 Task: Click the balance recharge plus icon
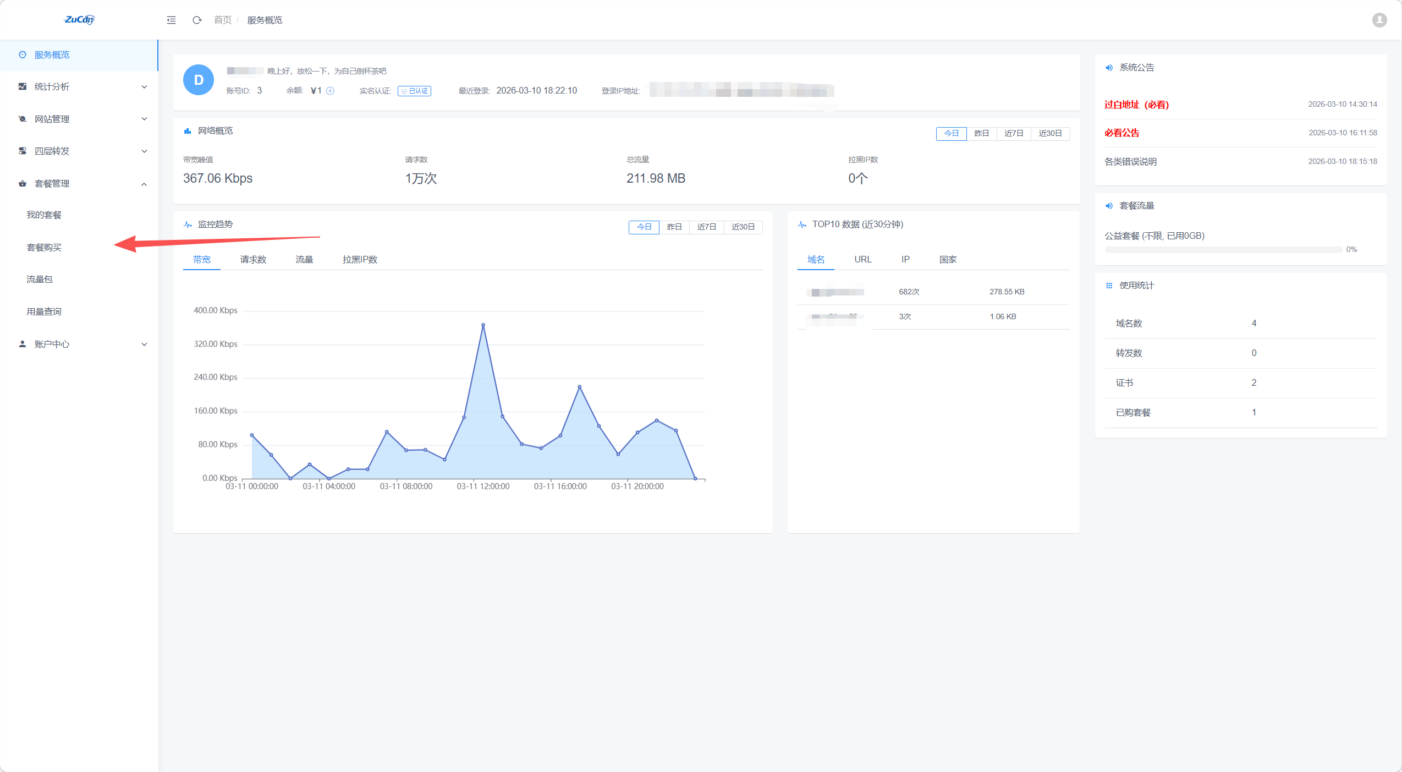pyautogui.click(x=330, y=91)
